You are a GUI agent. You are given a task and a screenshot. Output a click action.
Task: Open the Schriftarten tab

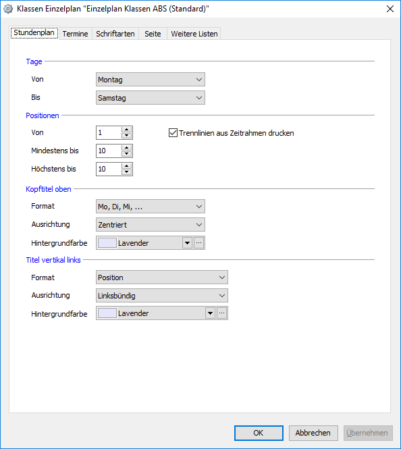115,34
